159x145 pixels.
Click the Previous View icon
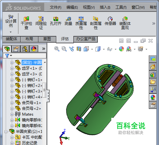click(x=72, y=49)
